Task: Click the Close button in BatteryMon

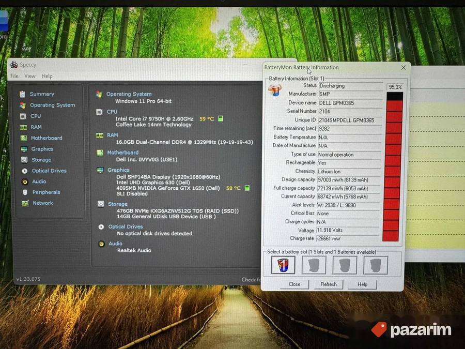Action: click(x=295, y=284)
